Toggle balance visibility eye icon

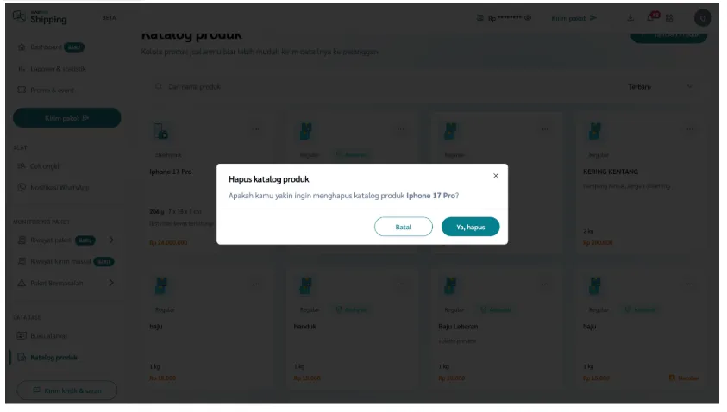pos(528,18)
